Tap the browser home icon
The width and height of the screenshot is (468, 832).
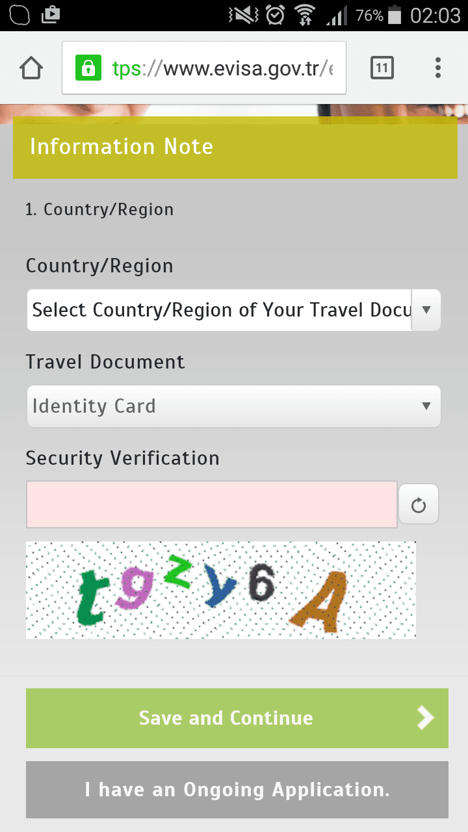click(31, 68)
